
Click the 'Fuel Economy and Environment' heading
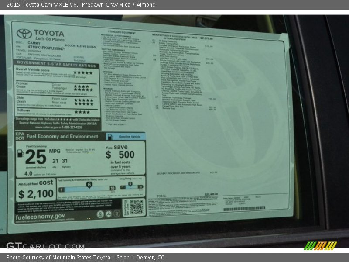coord(62,136)
